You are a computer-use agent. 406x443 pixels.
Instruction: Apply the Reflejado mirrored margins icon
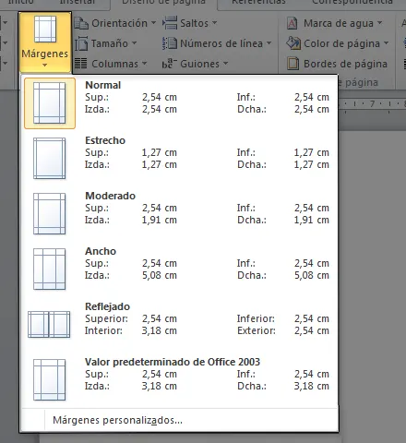tap(49, 325)
